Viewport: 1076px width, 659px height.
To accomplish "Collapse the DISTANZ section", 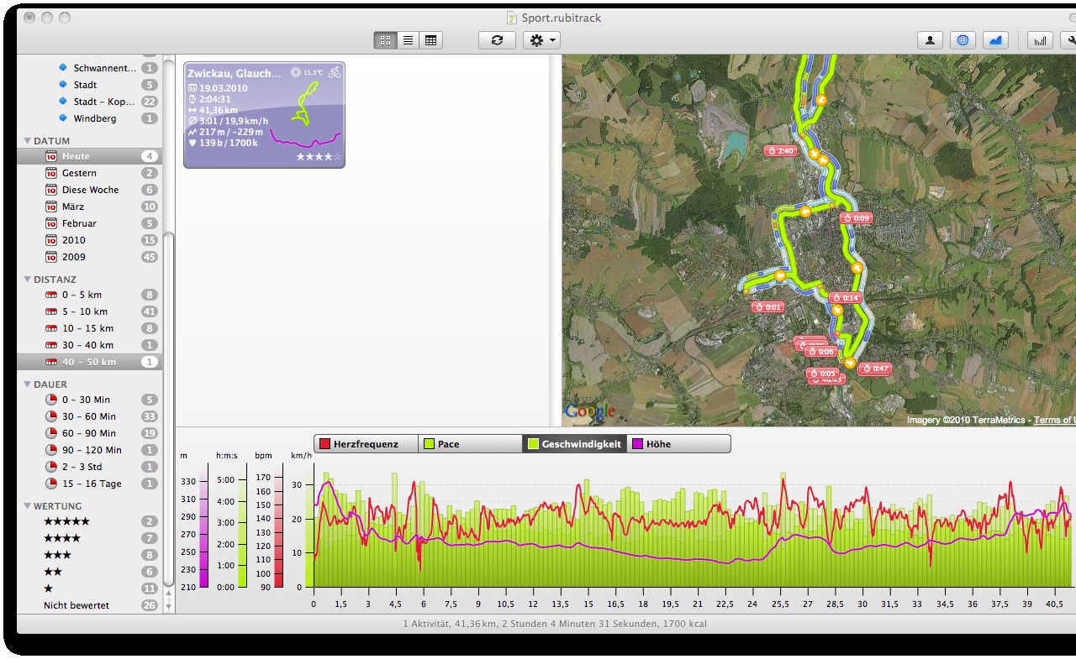I will coord(27,280).
